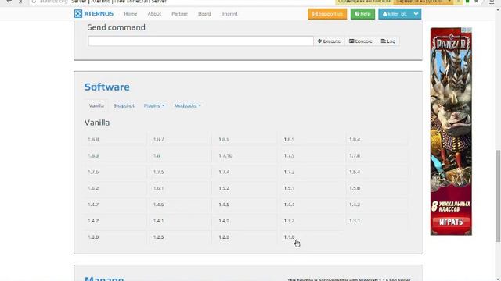Select Vanilla version 1.4.2
The width and height of the screenshot is (501, 281).
pos(115,220)
